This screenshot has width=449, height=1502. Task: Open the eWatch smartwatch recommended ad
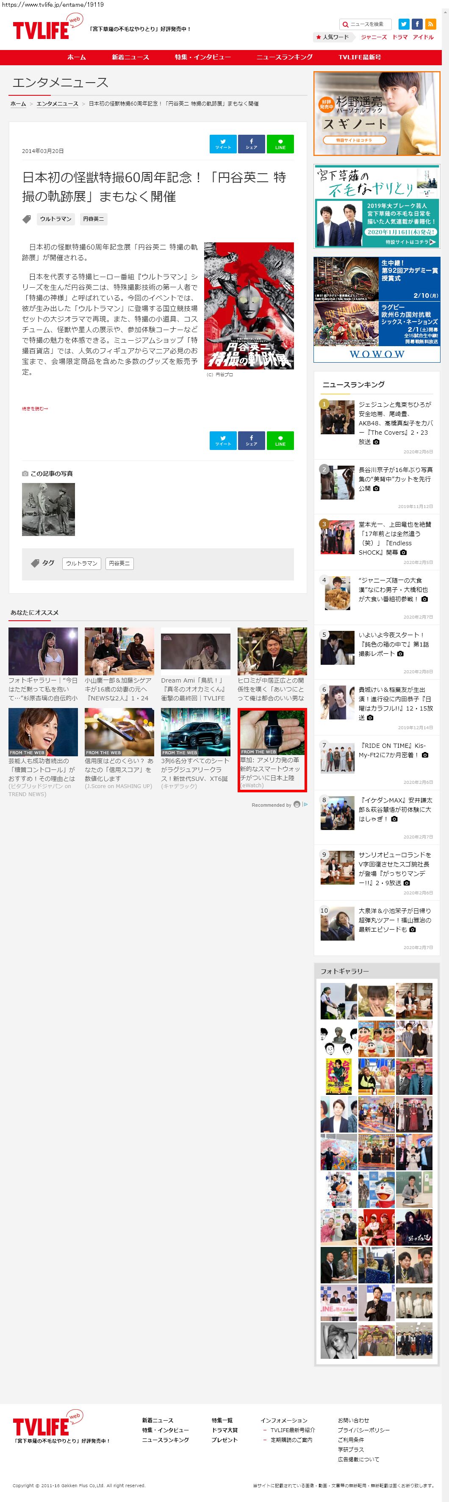click(272, 749)
